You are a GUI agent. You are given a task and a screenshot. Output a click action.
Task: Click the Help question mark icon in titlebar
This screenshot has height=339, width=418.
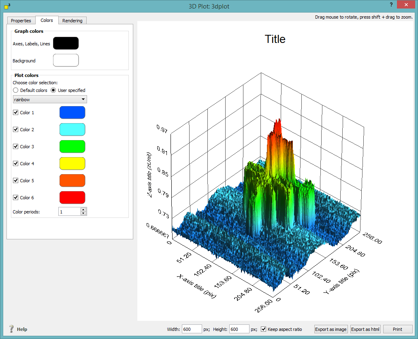pos(391,4)
